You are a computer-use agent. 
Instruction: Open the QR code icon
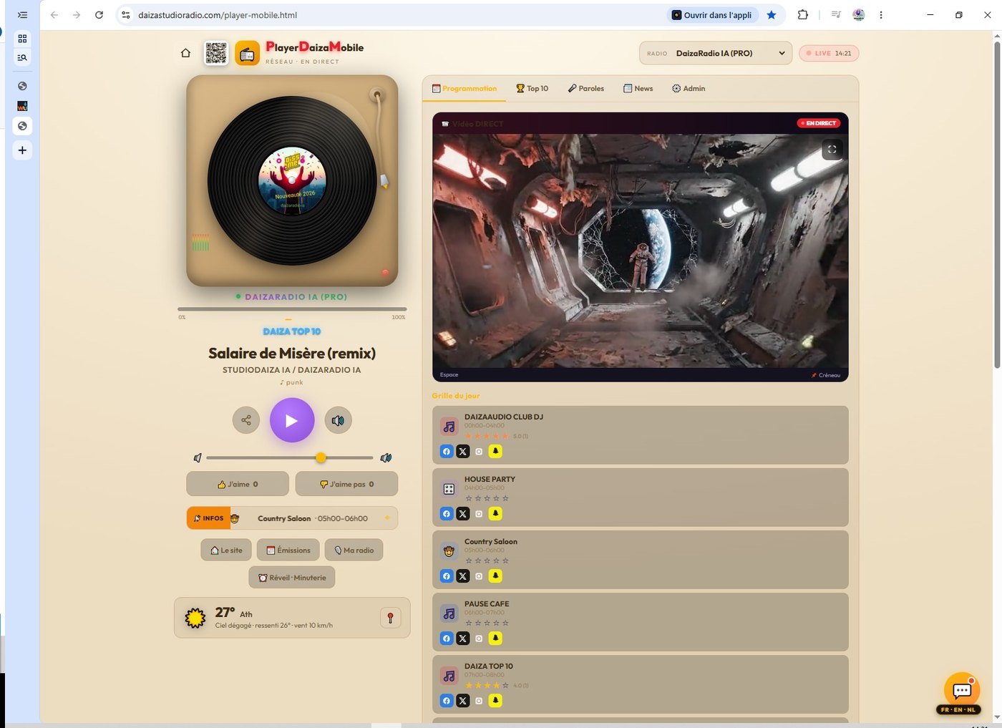[216, 53]
